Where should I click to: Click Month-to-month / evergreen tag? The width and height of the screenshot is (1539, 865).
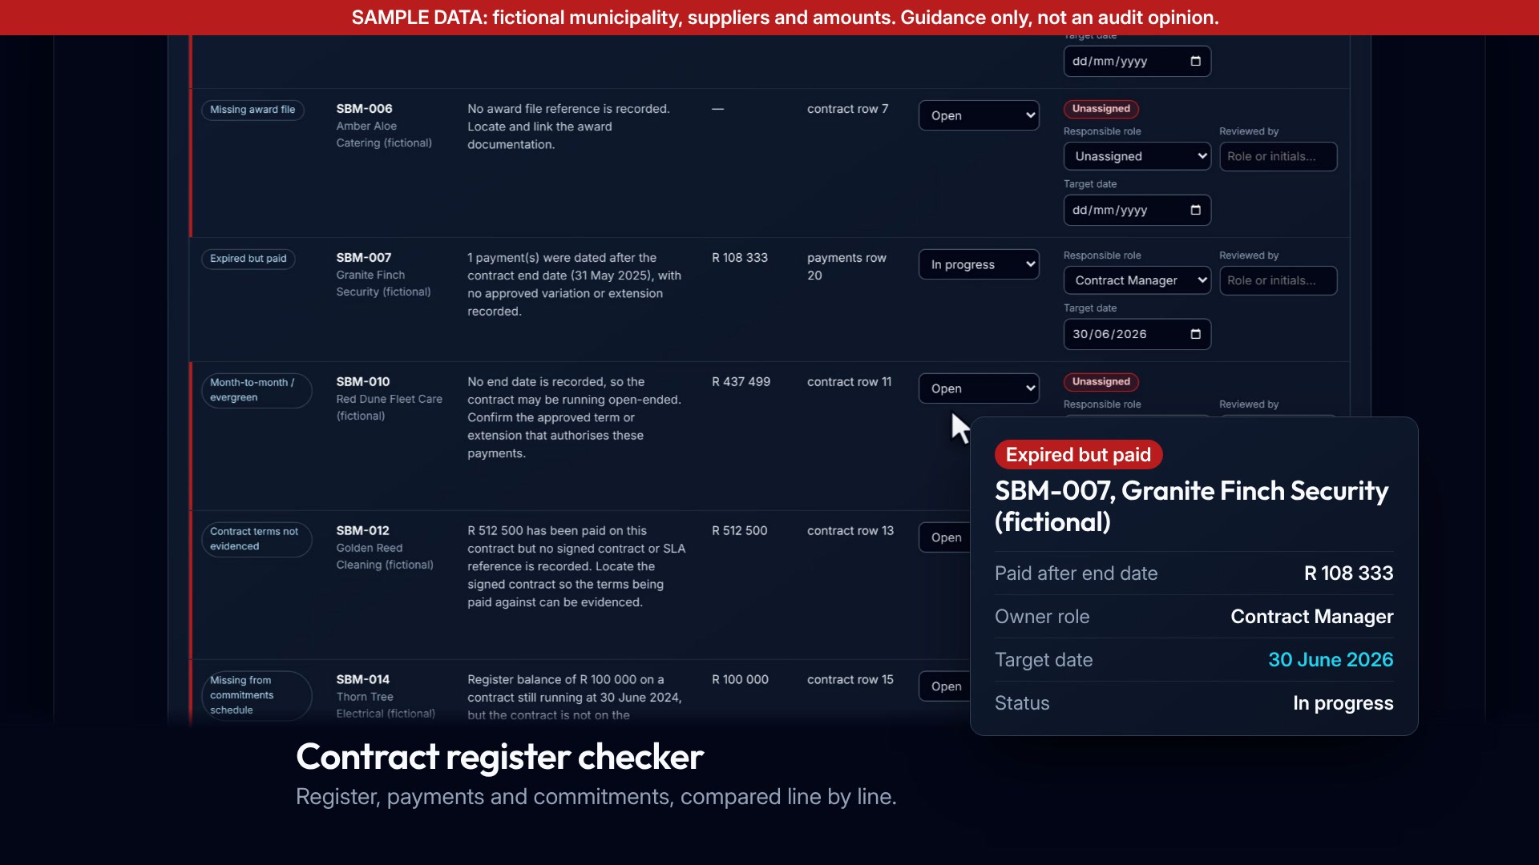256,390
